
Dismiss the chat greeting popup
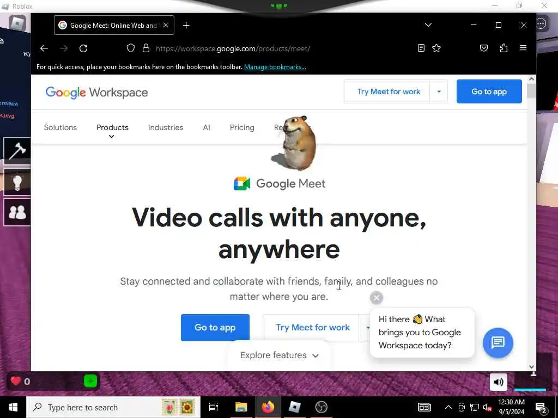pyautogui.click(x=377, y=298)
